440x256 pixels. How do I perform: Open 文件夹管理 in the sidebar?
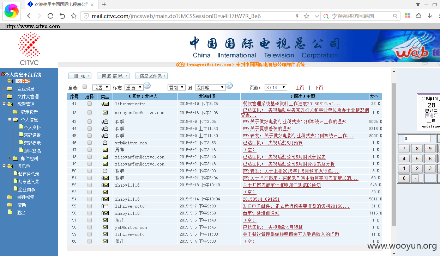pos(28,96)
